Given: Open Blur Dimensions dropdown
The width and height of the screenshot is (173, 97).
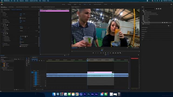Looking at the screenshot, I should point(25,45).
